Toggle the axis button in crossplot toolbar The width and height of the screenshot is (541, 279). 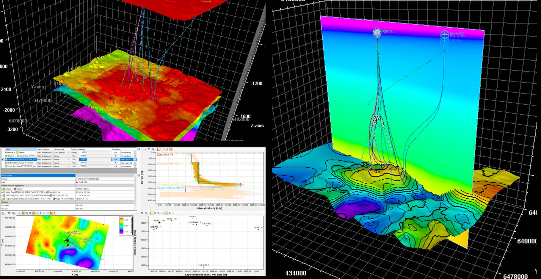pyautogui.click(x=151, y=213)
